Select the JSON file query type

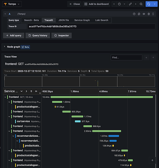click(64, 20)
